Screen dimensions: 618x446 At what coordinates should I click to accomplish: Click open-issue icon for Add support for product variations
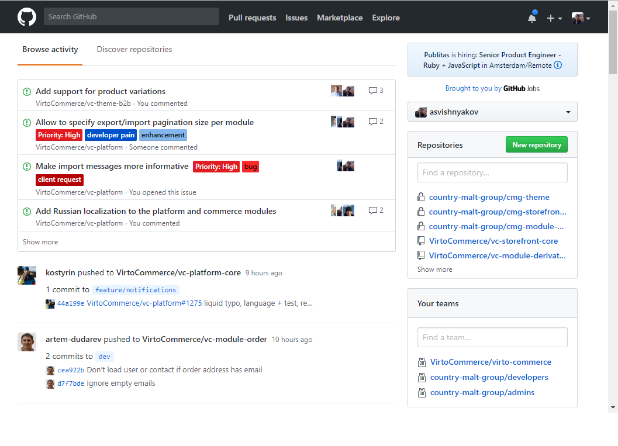tap(27, 92)
